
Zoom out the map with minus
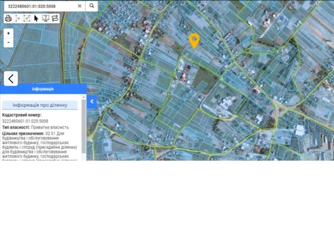(9, 42)
